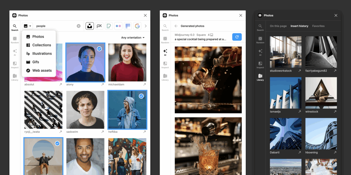351x175 pixels.
Task: Click the Library icon in dark panel
Action: (x=260, y=77)
